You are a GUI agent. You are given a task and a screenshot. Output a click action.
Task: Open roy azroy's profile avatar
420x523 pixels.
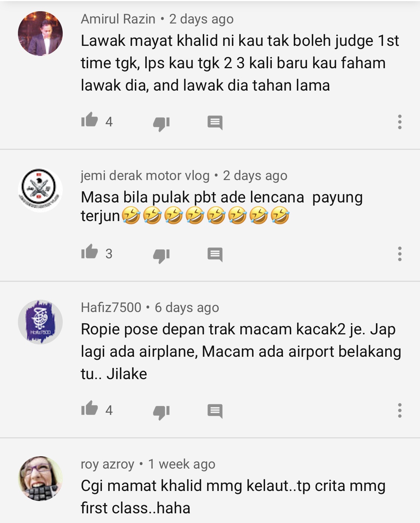(40, 479)
